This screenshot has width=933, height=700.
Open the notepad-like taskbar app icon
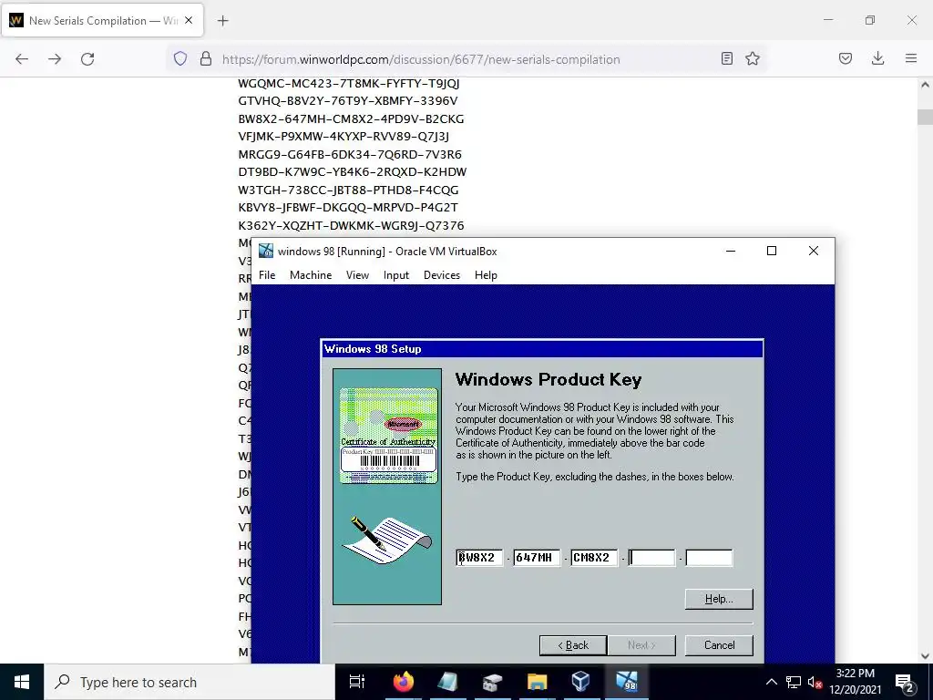[447, 682]
